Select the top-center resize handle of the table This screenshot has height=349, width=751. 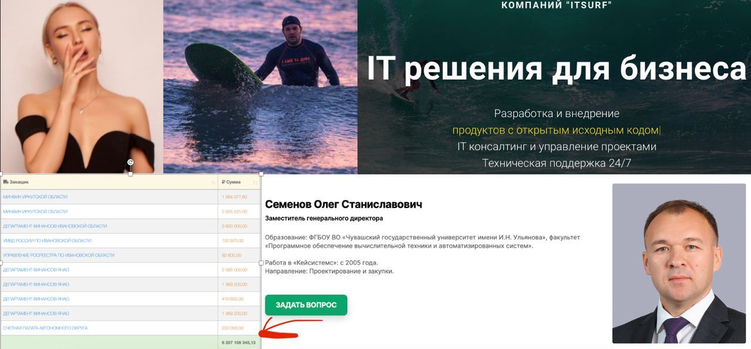(130, 174)
